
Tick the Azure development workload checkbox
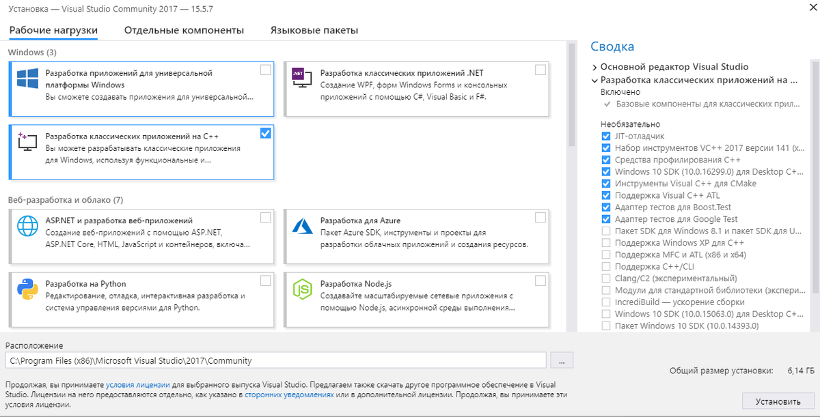click(x=540, y=218)
